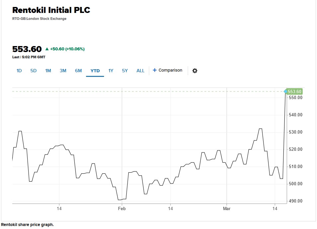Click the green up-arrow price change indicator
The image size is (317, 229).
pyautogui.click(x=47, y=49)
